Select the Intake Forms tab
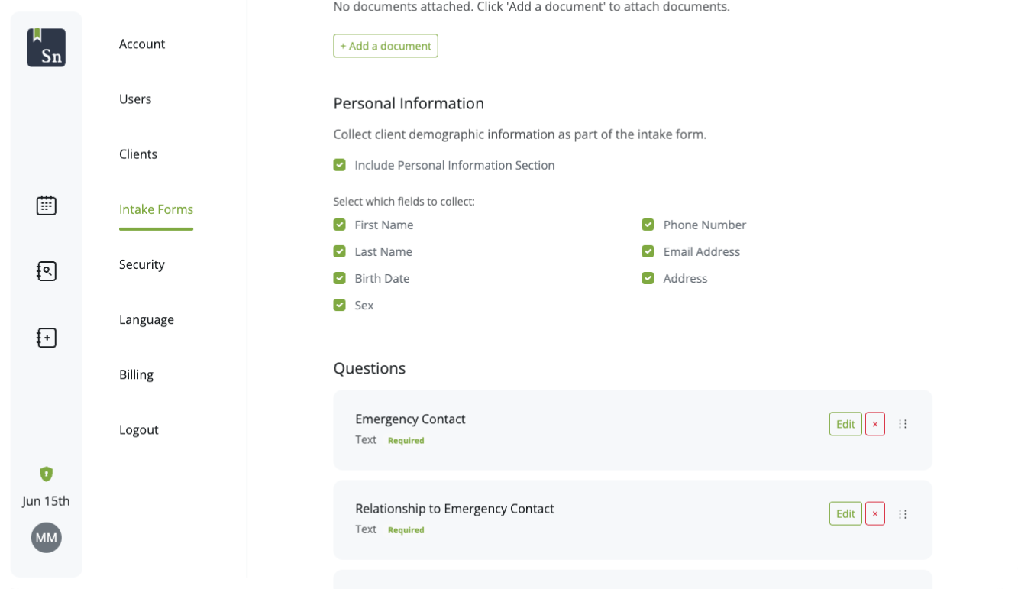This screenshot has height=589, width=1018. tap(156, 209)
